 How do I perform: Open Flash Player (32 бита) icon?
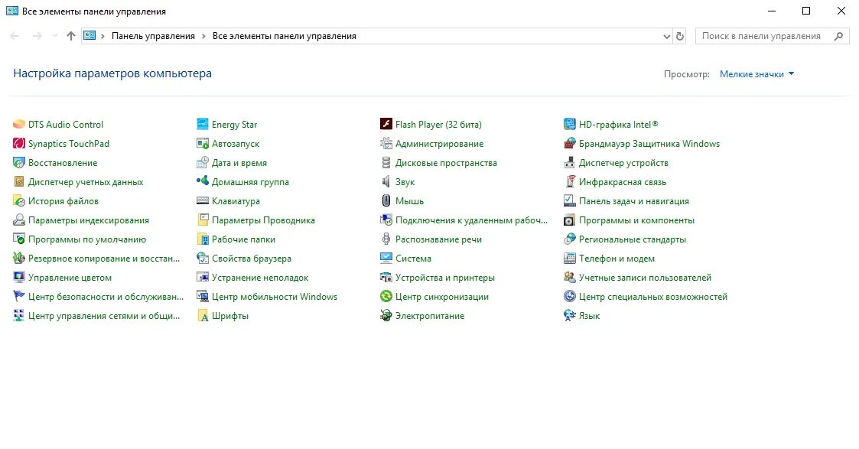coord(386,124)
